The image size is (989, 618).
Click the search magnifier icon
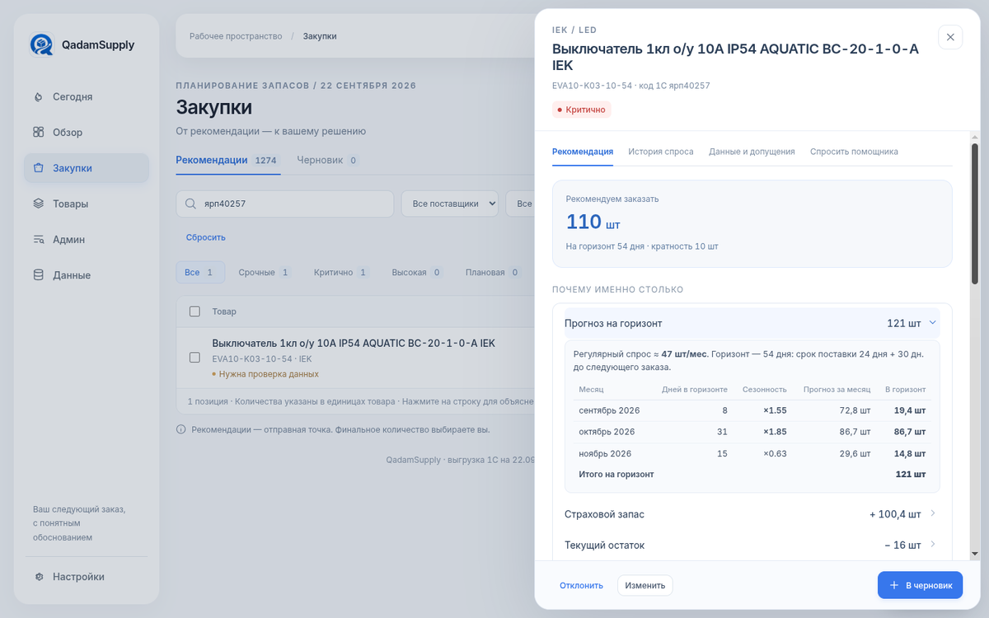click(x=190, y=204)
